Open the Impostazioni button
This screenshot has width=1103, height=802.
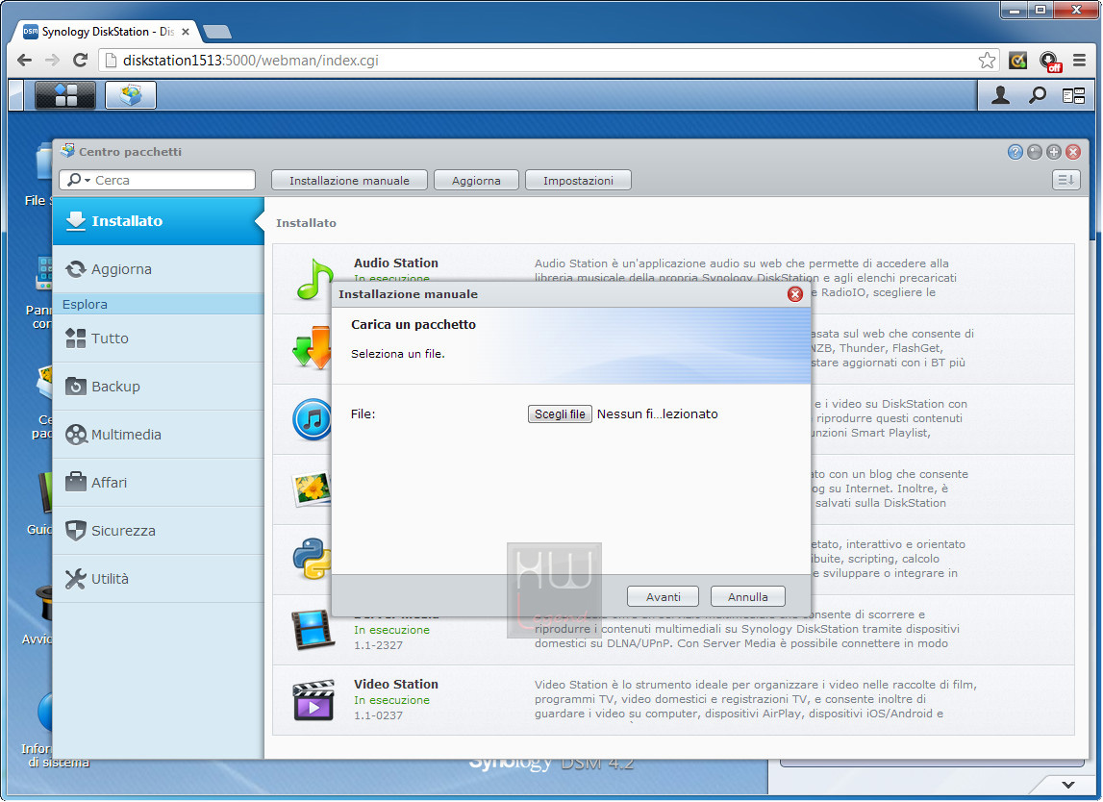tap(578, 180)
